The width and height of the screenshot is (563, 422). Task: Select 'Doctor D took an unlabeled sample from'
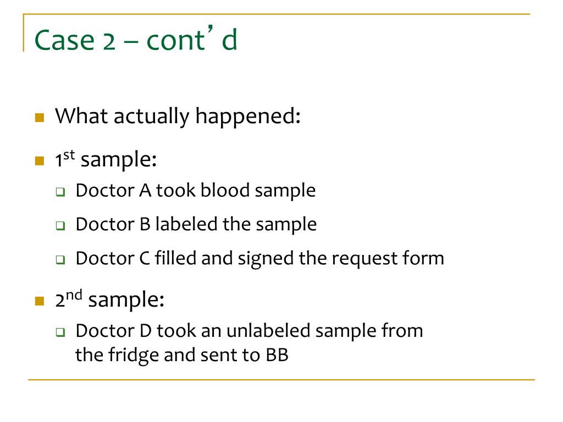point(249,330)
